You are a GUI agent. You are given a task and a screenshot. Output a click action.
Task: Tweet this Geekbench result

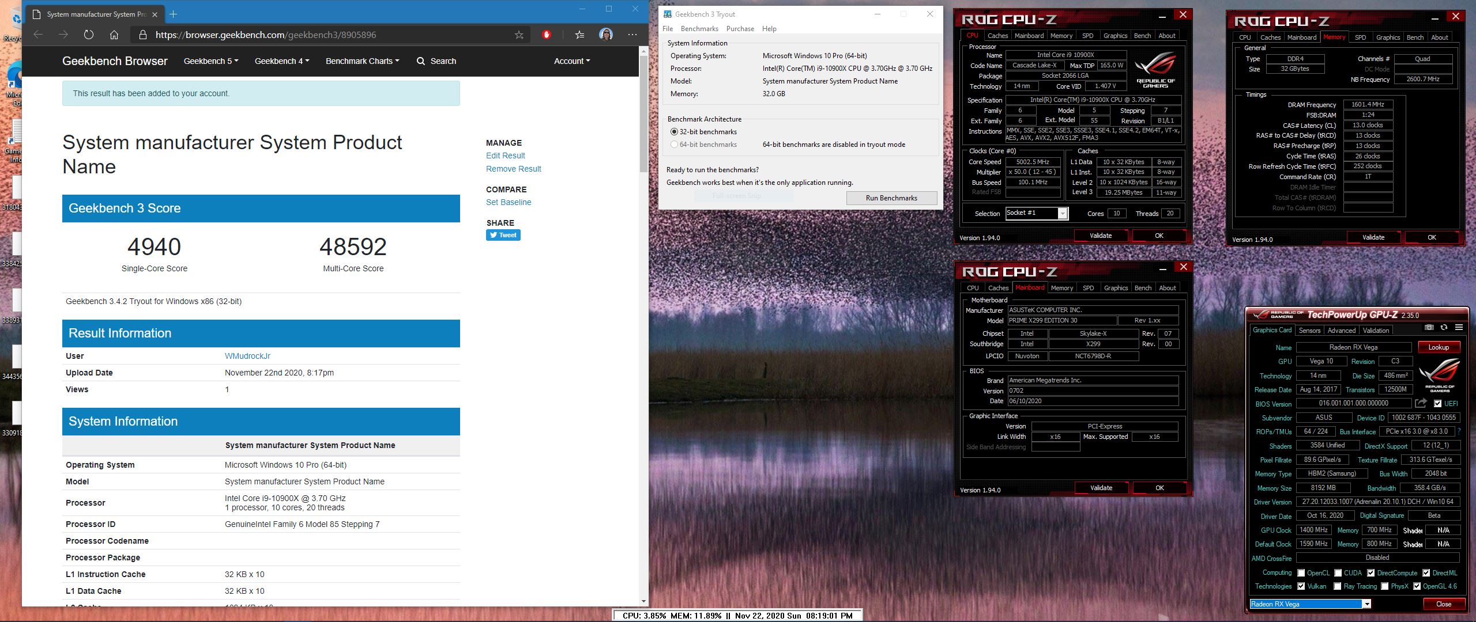503,235
